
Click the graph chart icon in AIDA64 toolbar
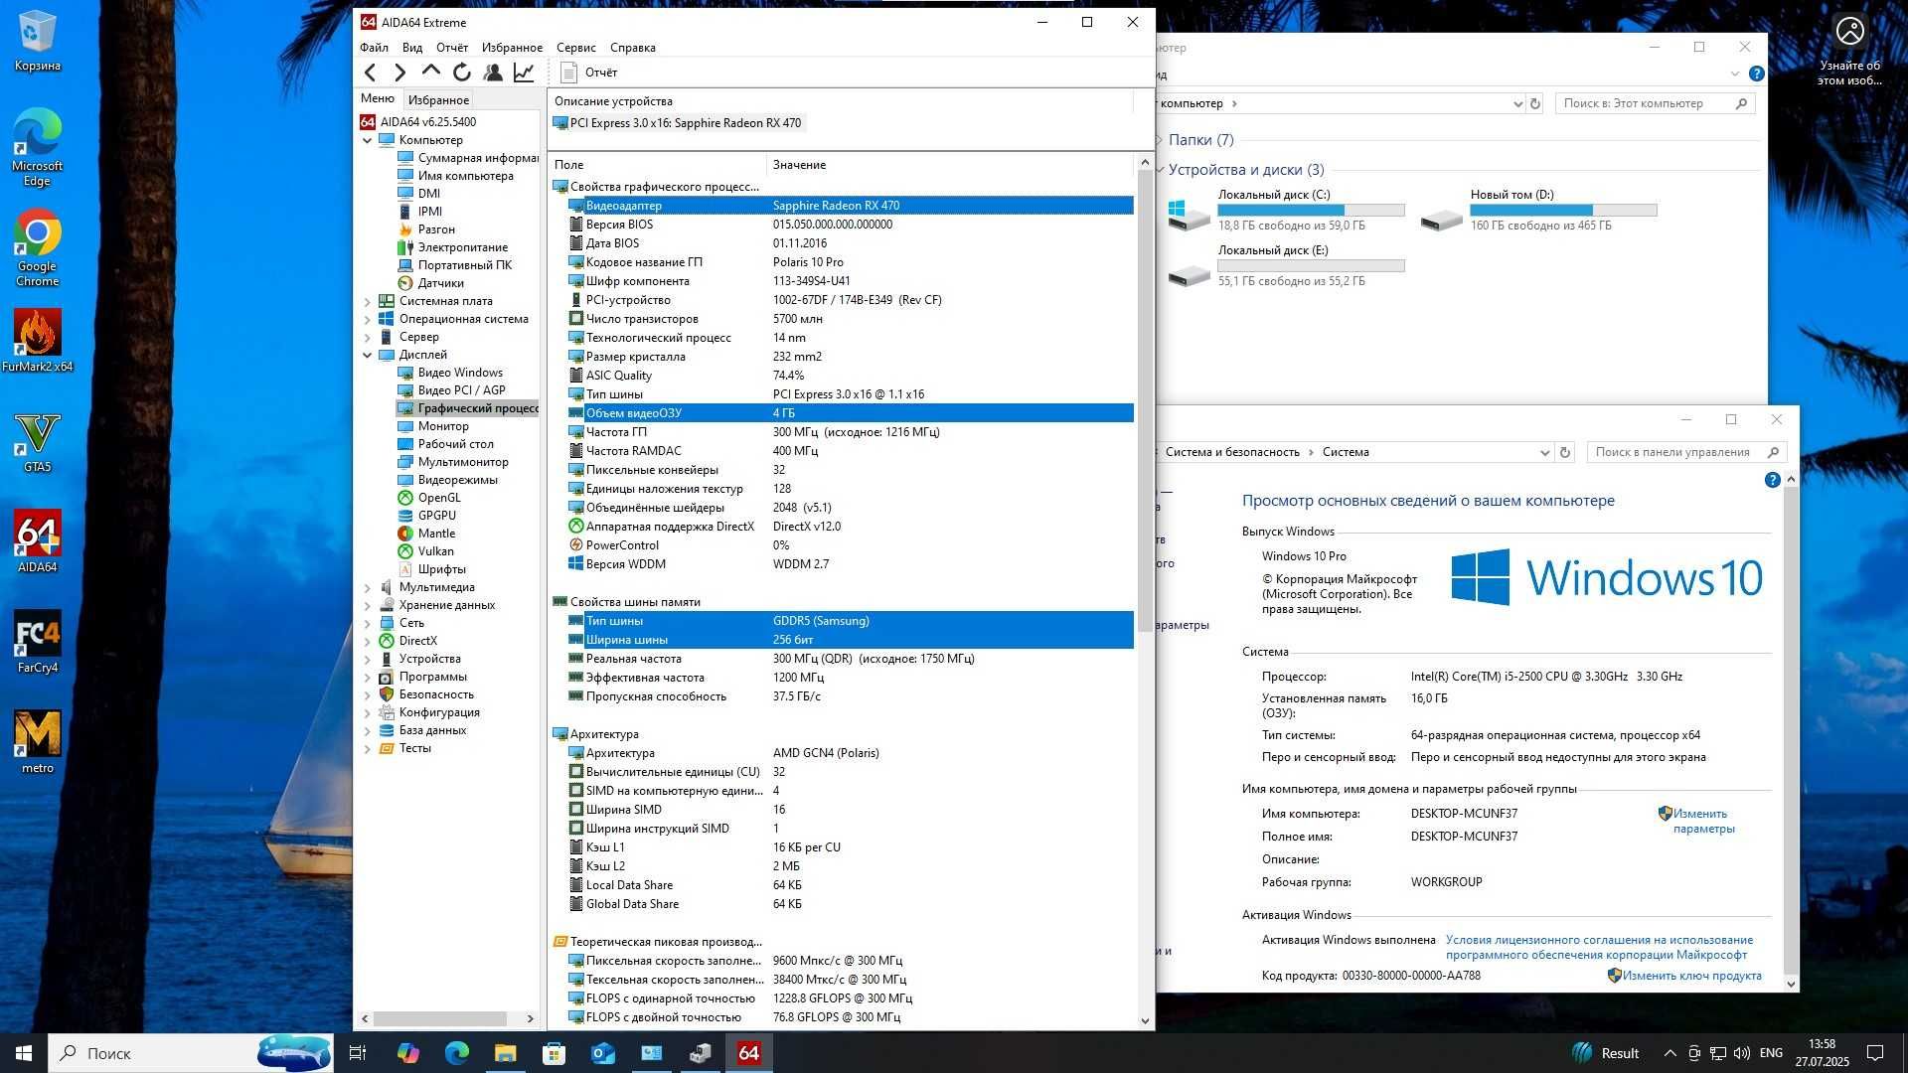tap(524, 73)
